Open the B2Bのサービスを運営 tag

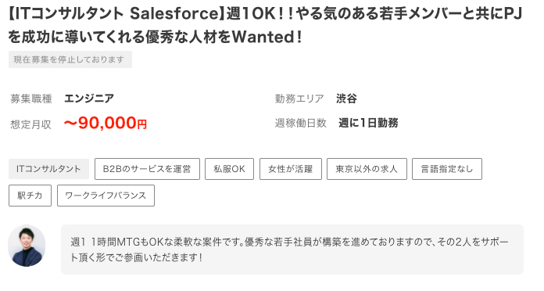(x=147, y=169)
